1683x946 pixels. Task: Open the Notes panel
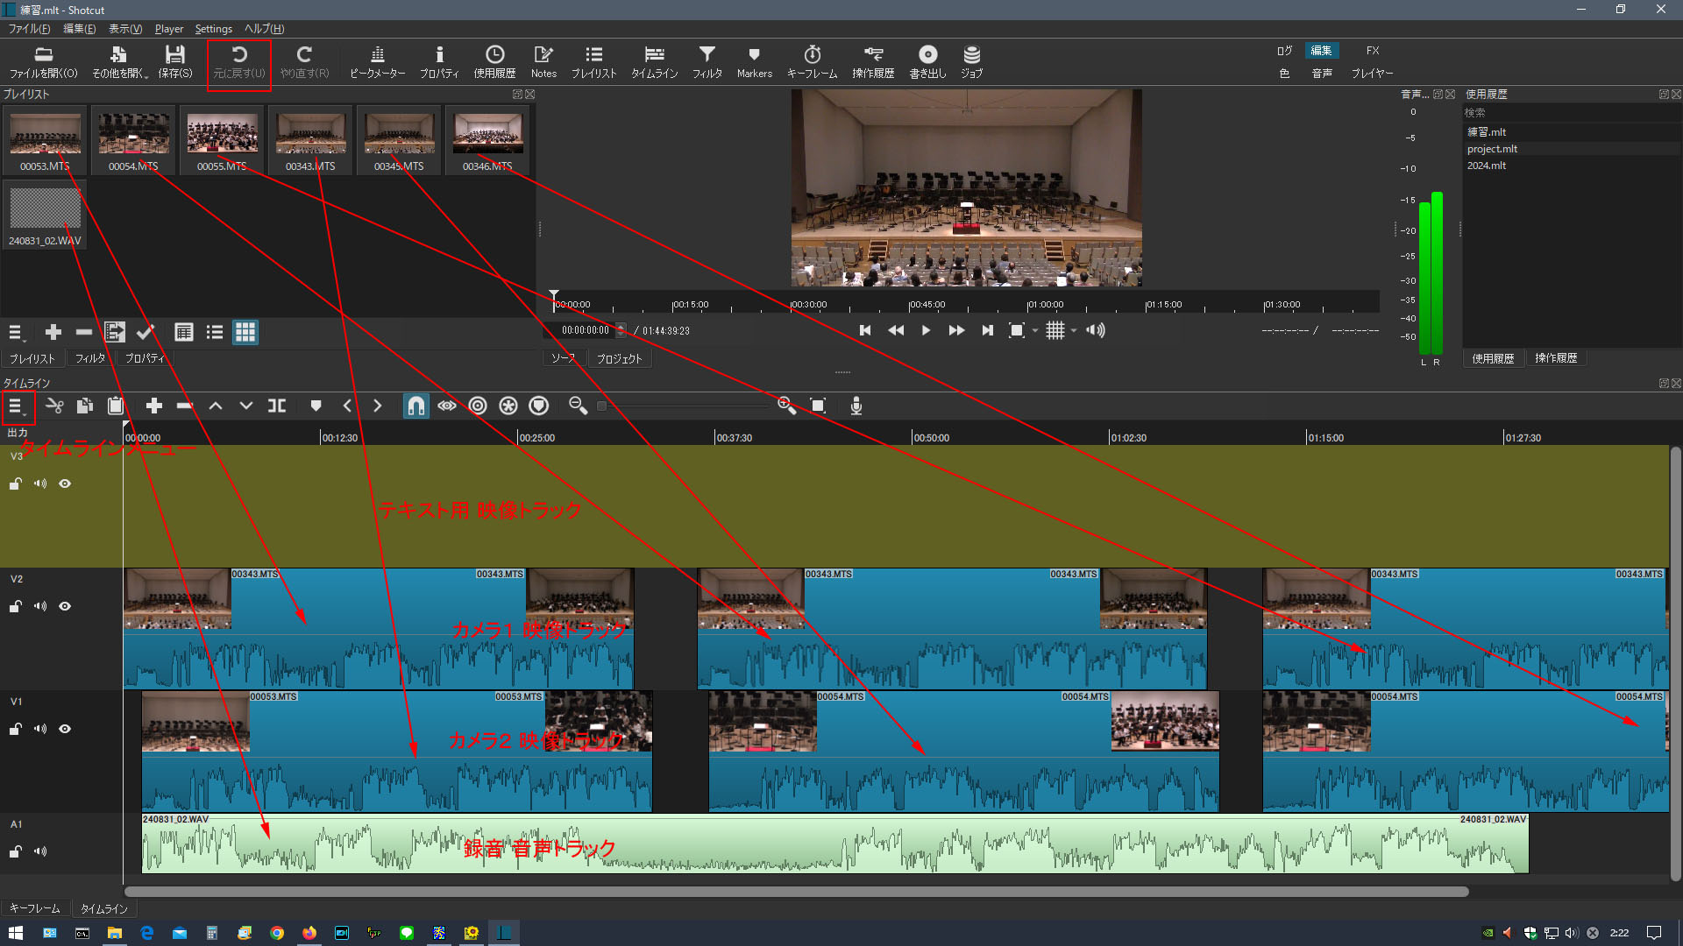pos(543,62)
